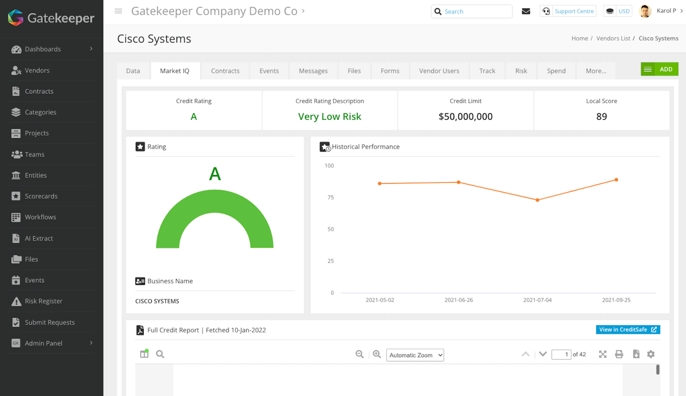Click the 2021-07-04 chart data point

coord(537,200)
